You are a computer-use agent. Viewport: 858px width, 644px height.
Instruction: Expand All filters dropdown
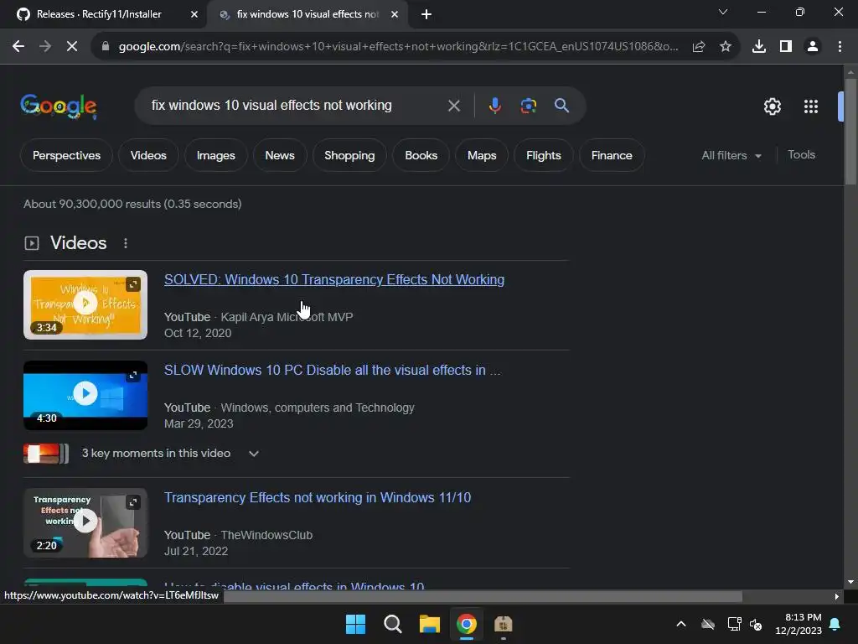(731, 155)
